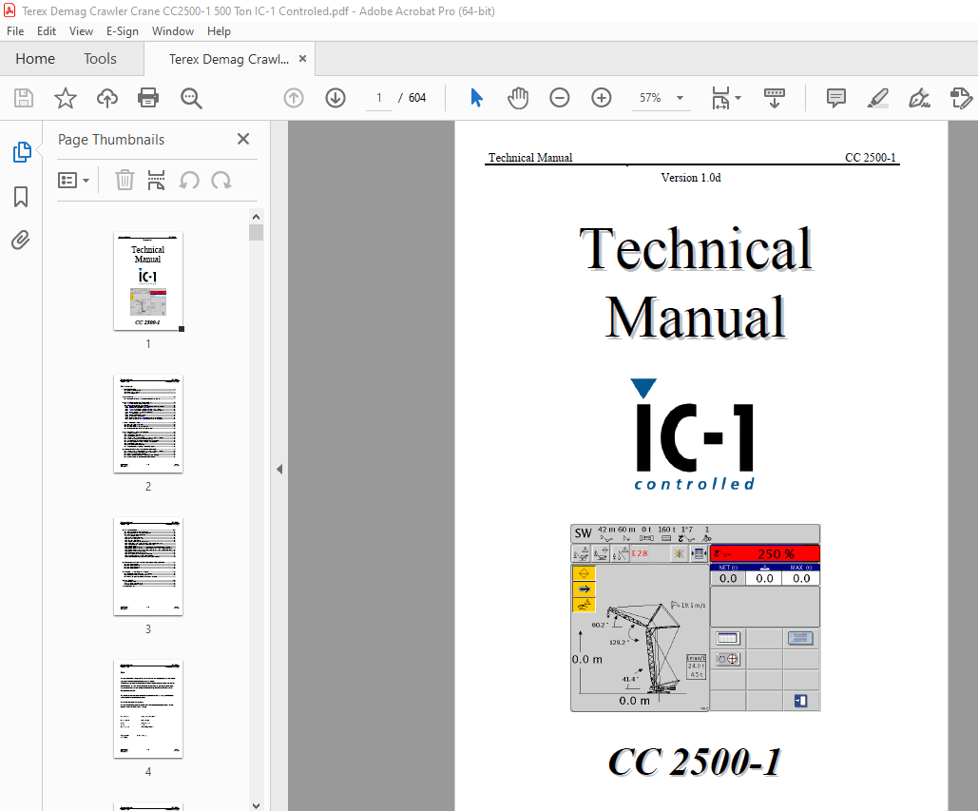The height and width of the screenshot is (811, 978).
Task: Select page 1 thumbnail
Action: (148, 281)
